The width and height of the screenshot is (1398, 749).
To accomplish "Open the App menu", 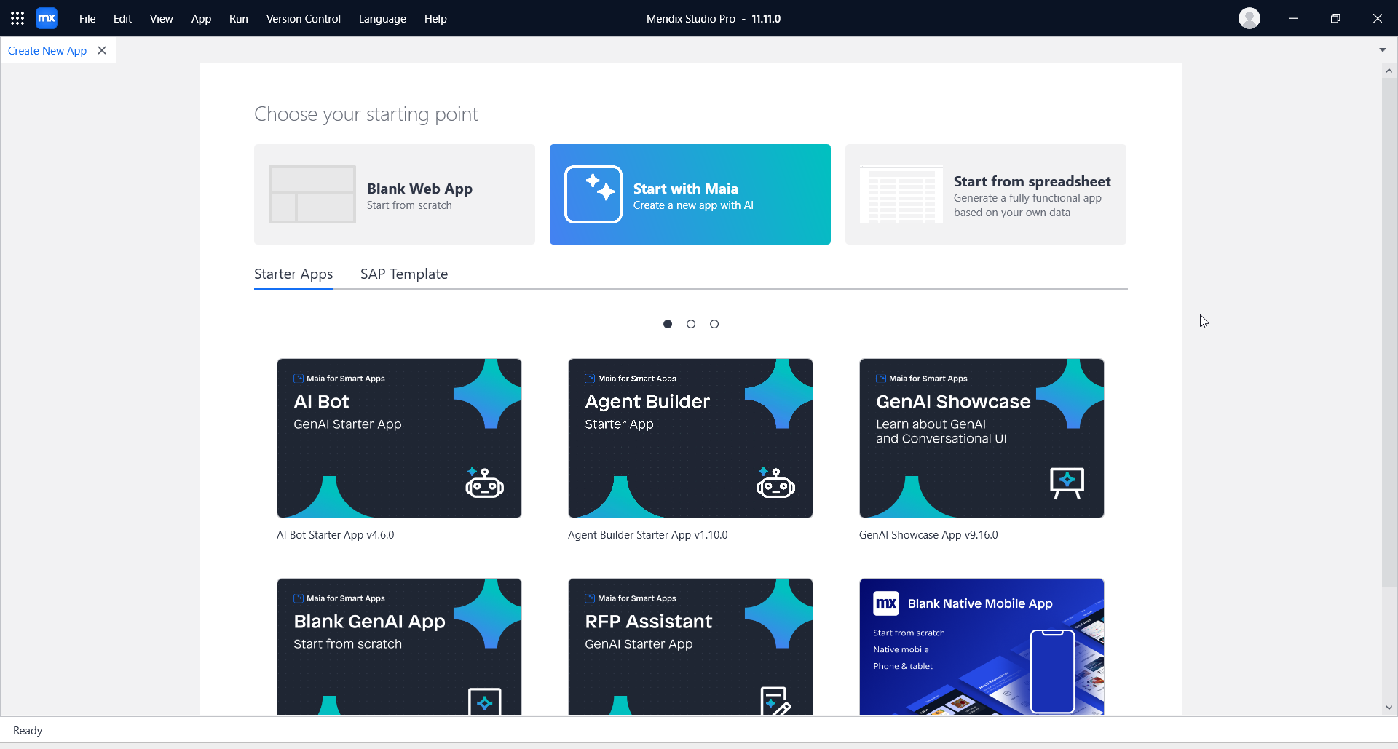I will pyautogui.click(x=201, y=19).
